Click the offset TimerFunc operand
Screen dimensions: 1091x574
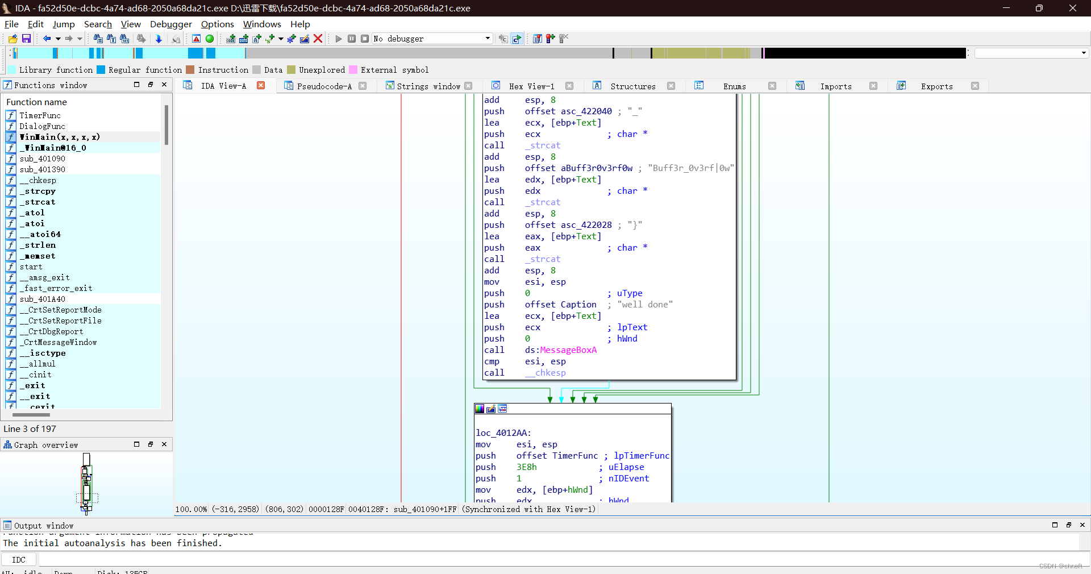pos(557,456)
